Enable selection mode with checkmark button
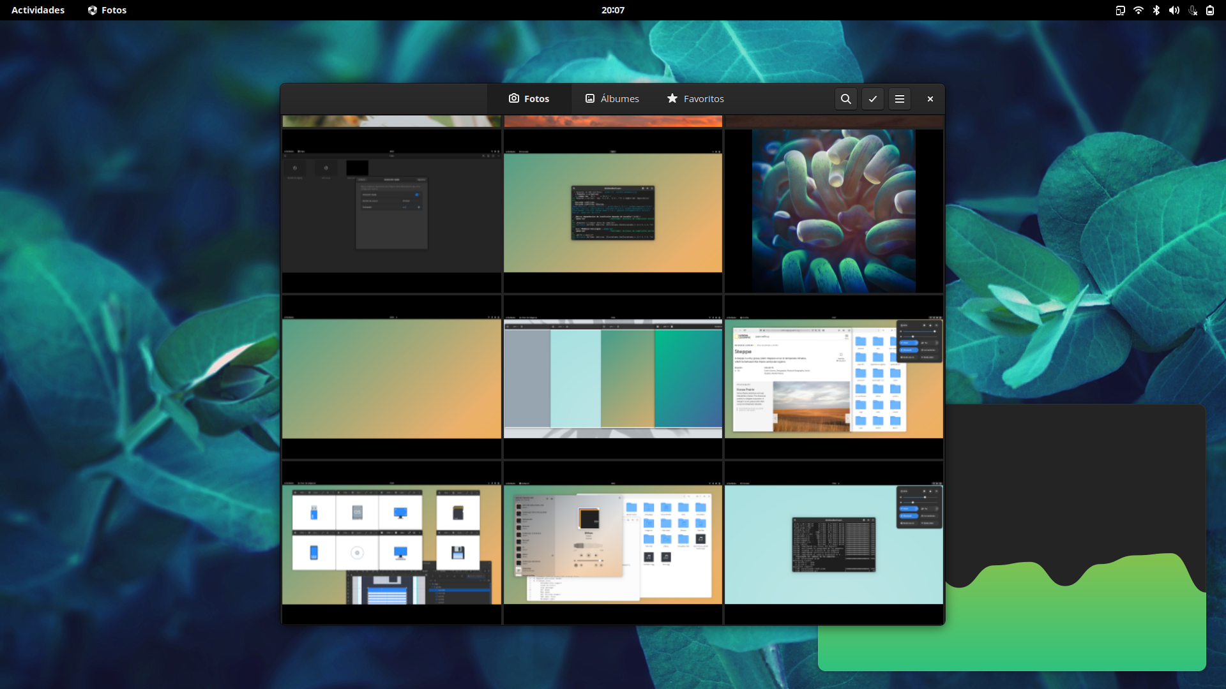 (872, 99)
